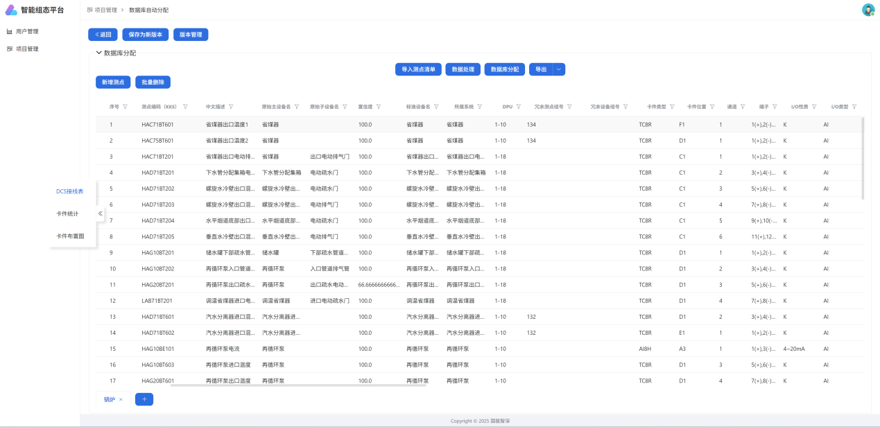Select table row HAC71BT601
Viewport: 880px width, 427px height.
(x=157, y=125)
